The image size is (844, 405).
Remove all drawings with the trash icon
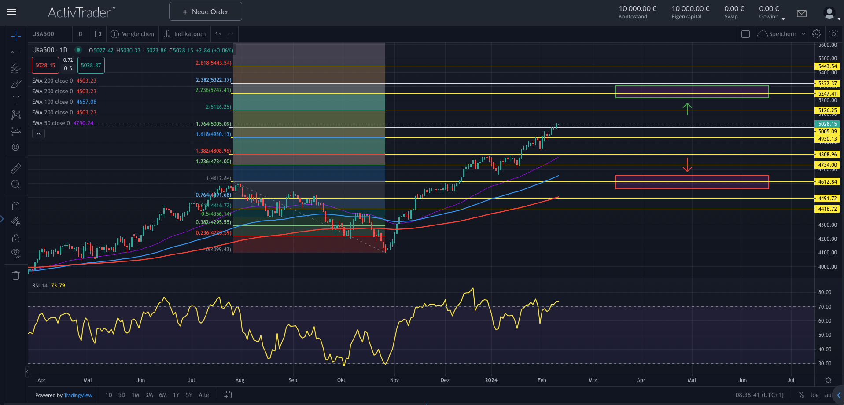tap(16, 275)
